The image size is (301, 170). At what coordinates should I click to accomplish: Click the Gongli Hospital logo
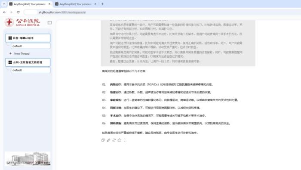pyautogui.click(x=22, y=22)
